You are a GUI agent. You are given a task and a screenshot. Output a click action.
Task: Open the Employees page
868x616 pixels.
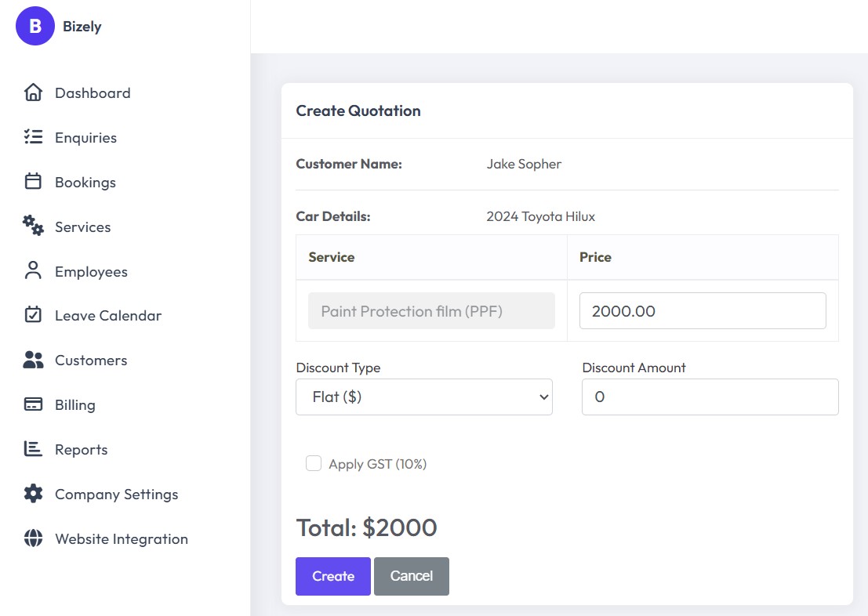click(x=91, y=272)
